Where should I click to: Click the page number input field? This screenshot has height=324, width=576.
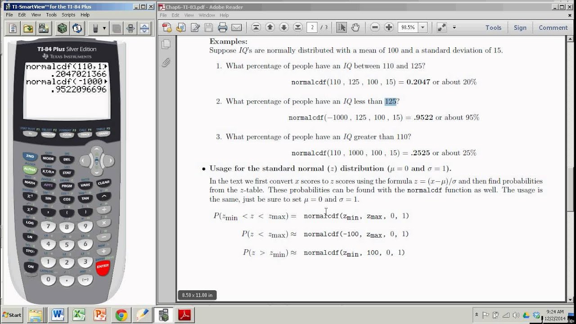click(312, 27)
